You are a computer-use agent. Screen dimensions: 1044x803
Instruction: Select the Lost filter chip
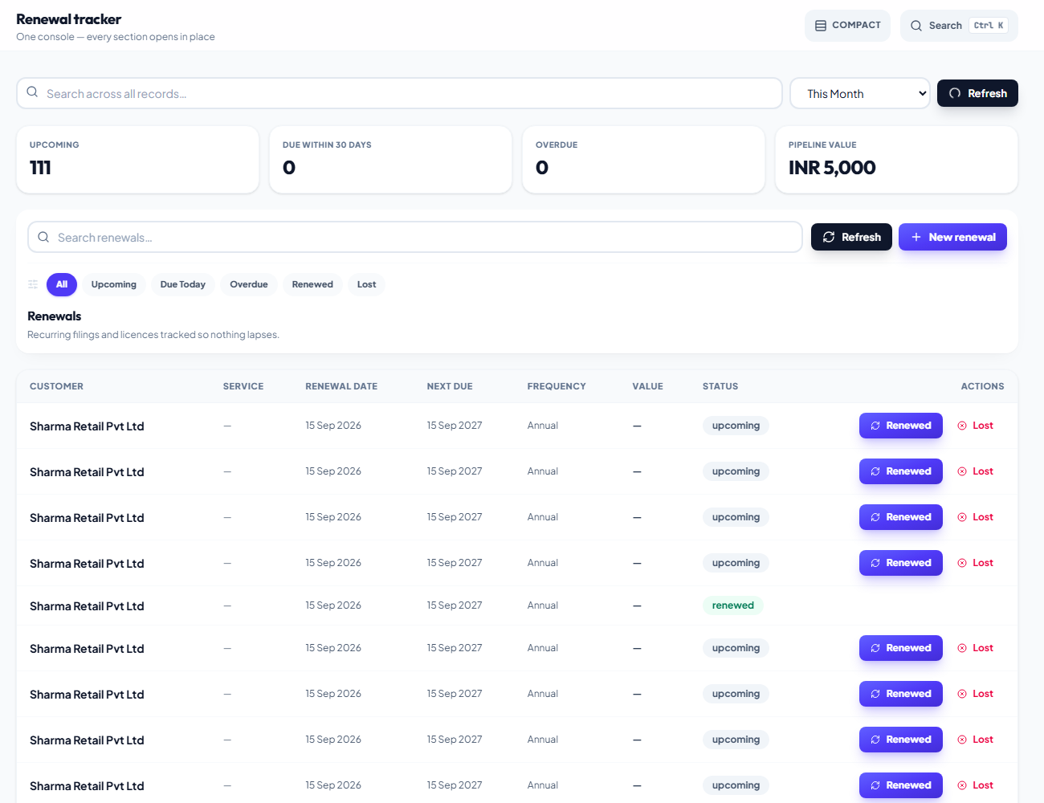click(366, 284)
